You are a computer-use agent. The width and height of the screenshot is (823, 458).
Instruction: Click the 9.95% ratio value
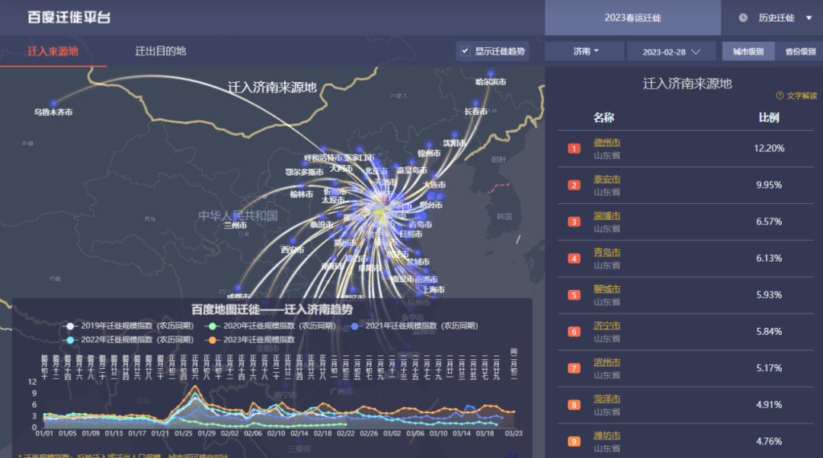pos(769,185)
